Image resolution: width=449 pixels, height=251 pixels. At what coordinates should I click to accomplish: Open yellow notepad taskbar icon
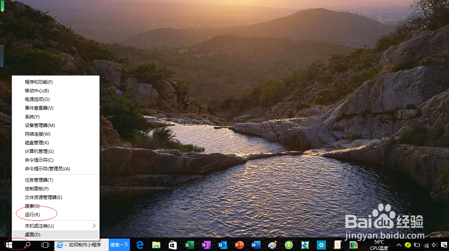(338, 245)
